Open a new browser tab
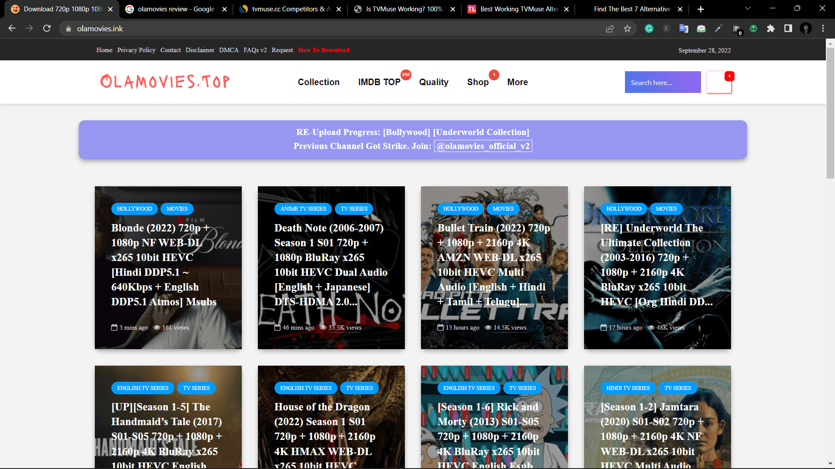 (701, 9)
